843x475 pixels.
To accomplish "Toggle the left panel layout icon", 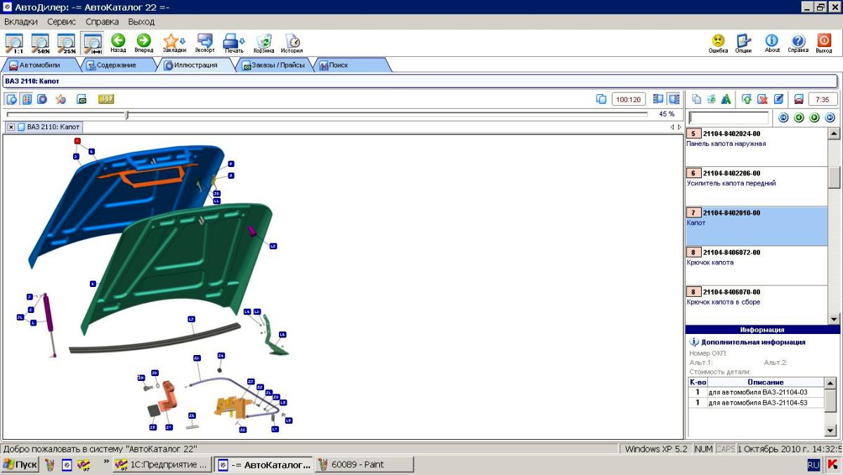I will [658, 99].
